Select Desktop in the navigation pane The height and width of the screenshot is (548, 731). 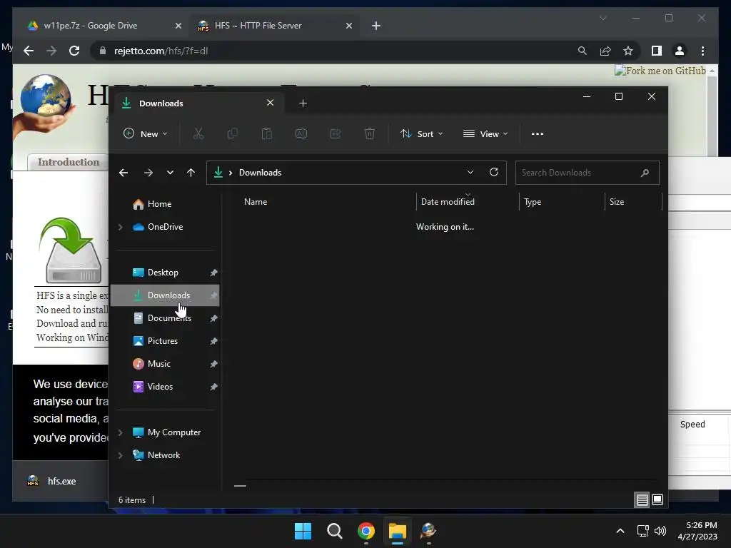pos(165,273)
